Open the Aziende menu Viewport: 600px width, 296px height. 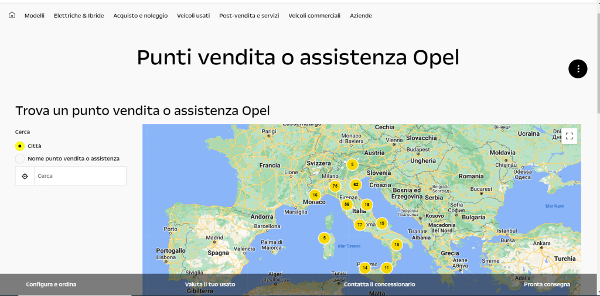(361, 16)
